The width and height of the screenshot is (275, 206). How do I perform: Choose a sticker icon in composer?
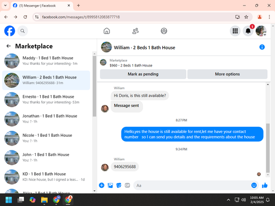coord(119,185)
